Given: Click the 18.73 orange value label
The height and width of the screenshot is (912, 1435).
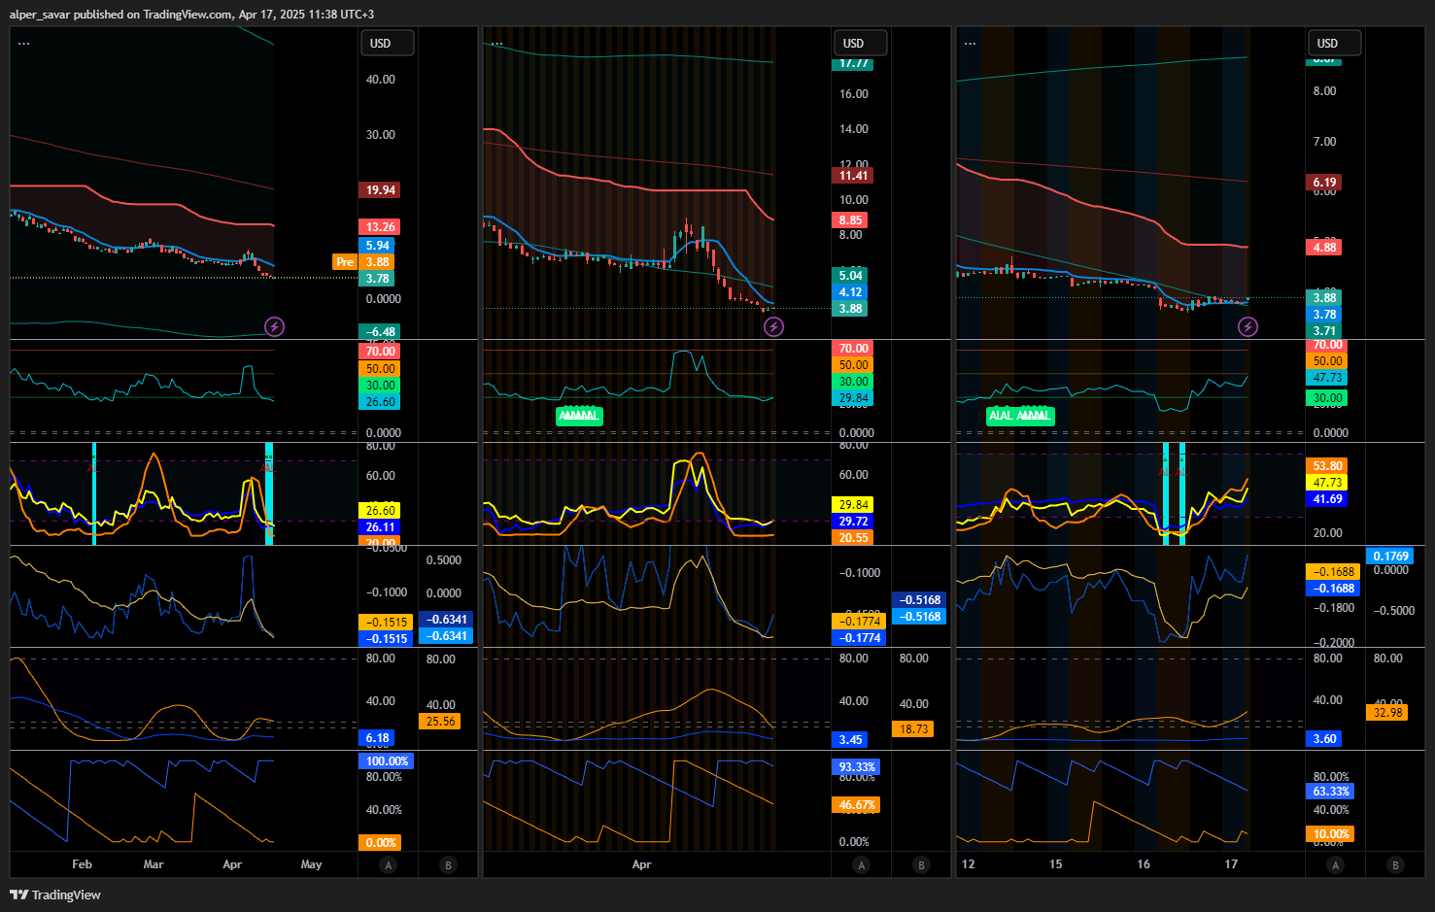Looking at the screenshot, I should (x=913, y=729).
